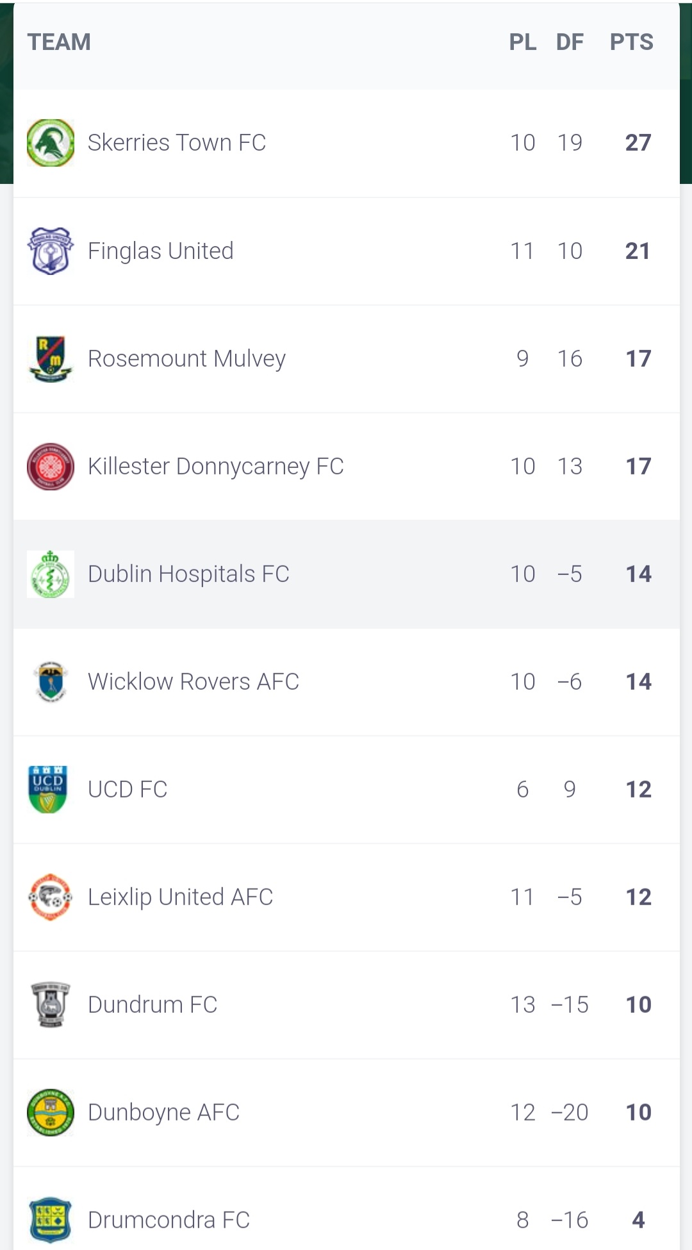Viewport: 692px width, 1250px height.
Task: Click the TEAM column header
Action: (59, 42)
